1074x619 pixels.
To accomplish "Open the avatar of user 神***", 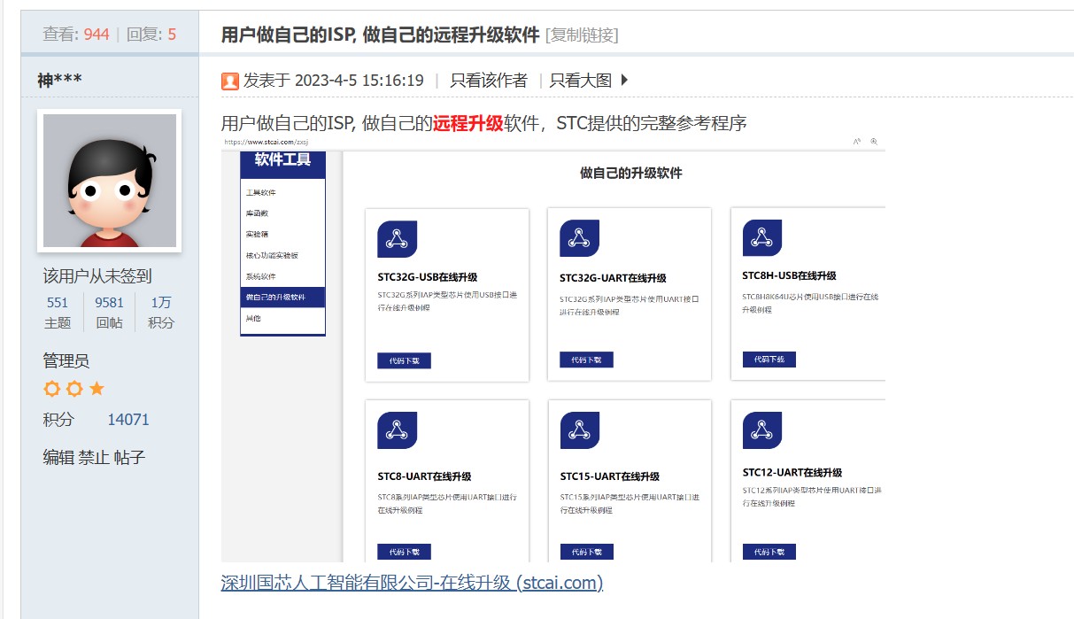I will 110,181.
